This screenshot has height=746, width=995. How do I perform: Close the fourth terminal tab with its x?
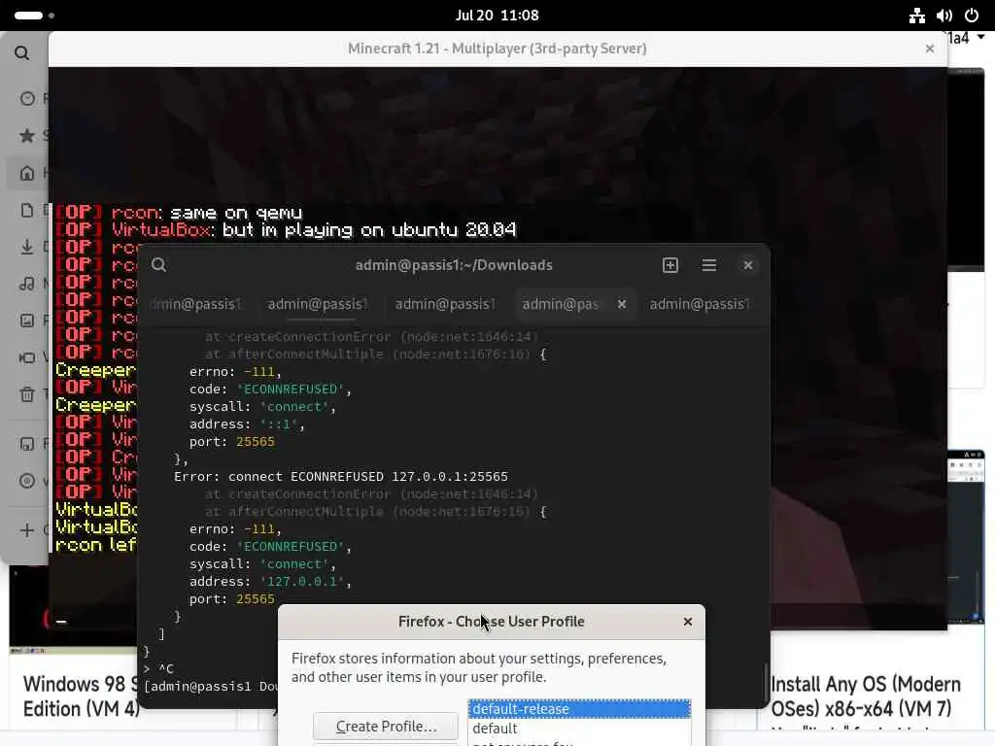click(x=622, y=304)
